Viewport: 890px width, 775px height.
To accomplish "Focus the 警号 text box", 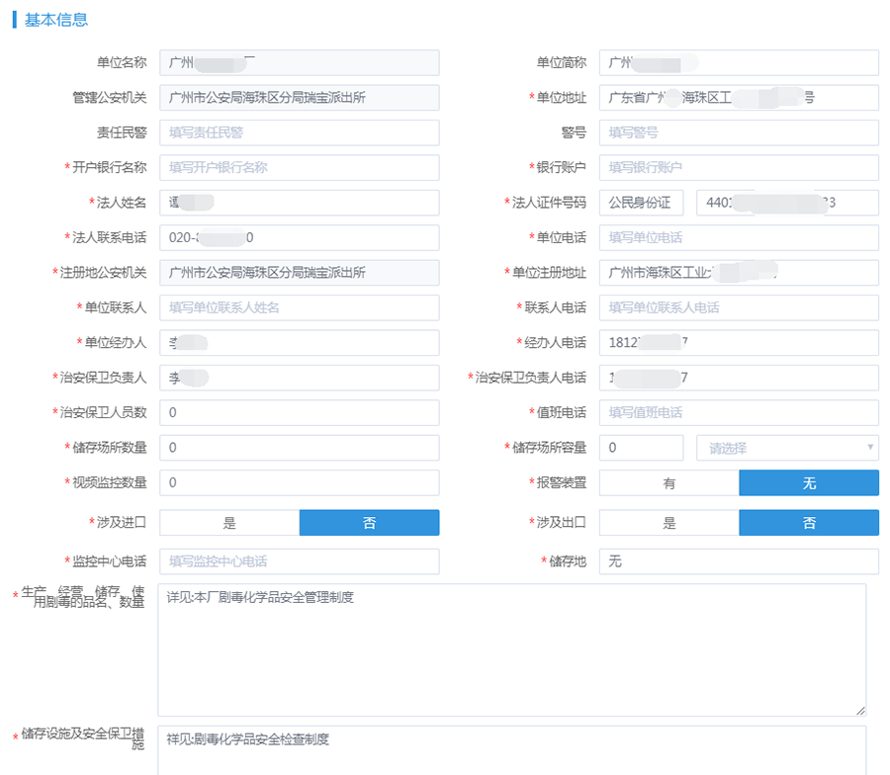I will [739, 132].
